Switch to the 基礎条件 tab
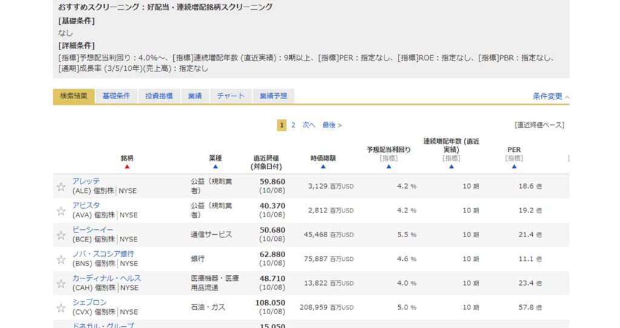This screenshot has height=328, width=620. [x=116, y=96]
